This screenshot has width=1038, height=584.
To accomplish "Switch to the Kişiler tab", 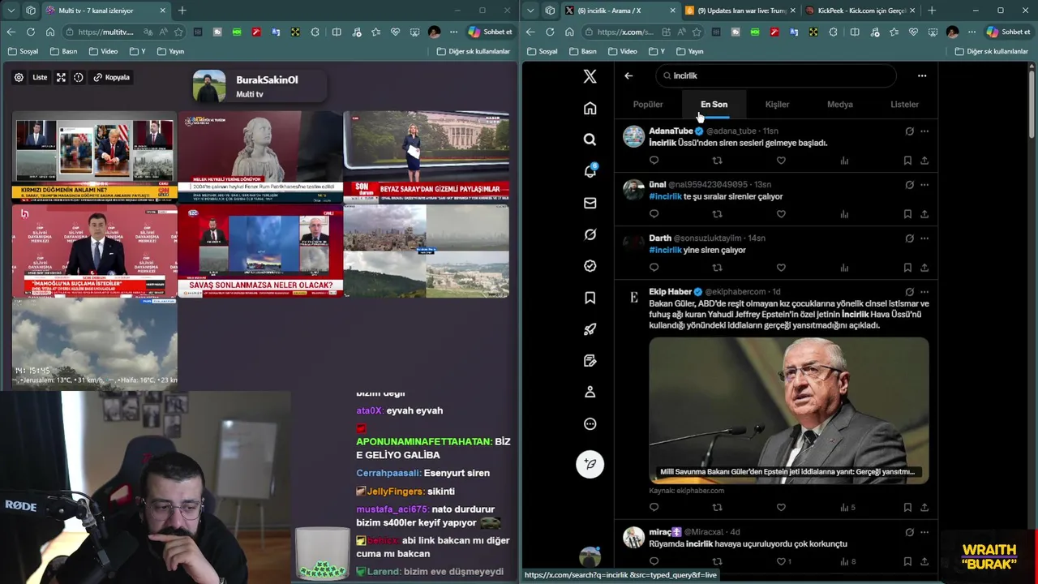I will [x=777, y=104].
